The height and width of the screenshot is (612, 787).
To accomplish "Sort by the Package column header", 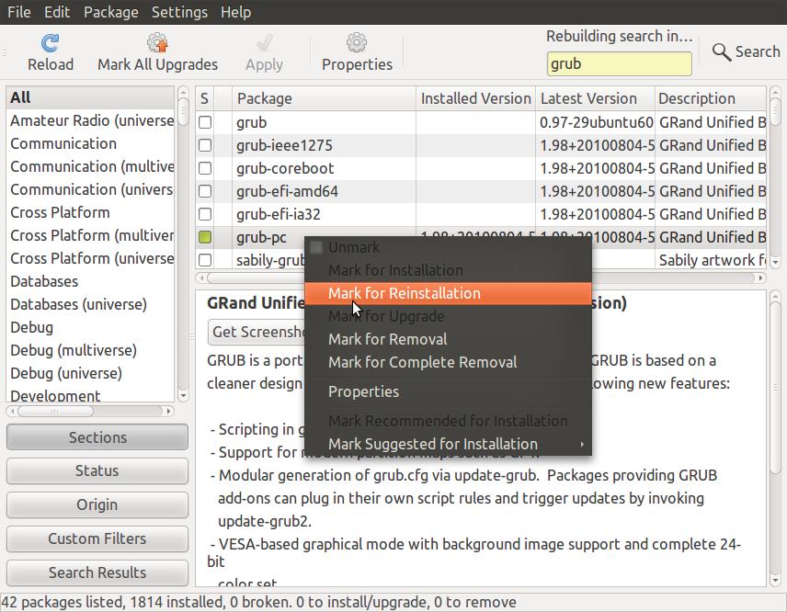I will pyautogui.click(x=324, y=98).
